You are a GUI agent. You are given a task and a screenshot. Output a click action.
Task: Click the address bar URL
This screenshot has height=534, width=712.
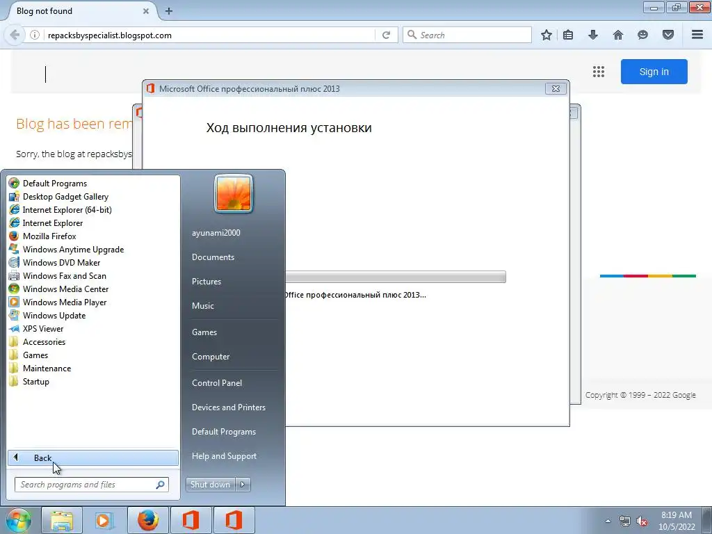[110, 35]
